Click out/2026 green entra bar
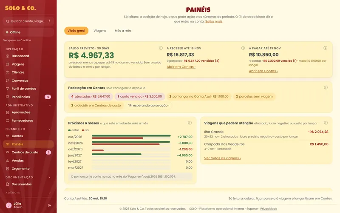 click(131, 136)
